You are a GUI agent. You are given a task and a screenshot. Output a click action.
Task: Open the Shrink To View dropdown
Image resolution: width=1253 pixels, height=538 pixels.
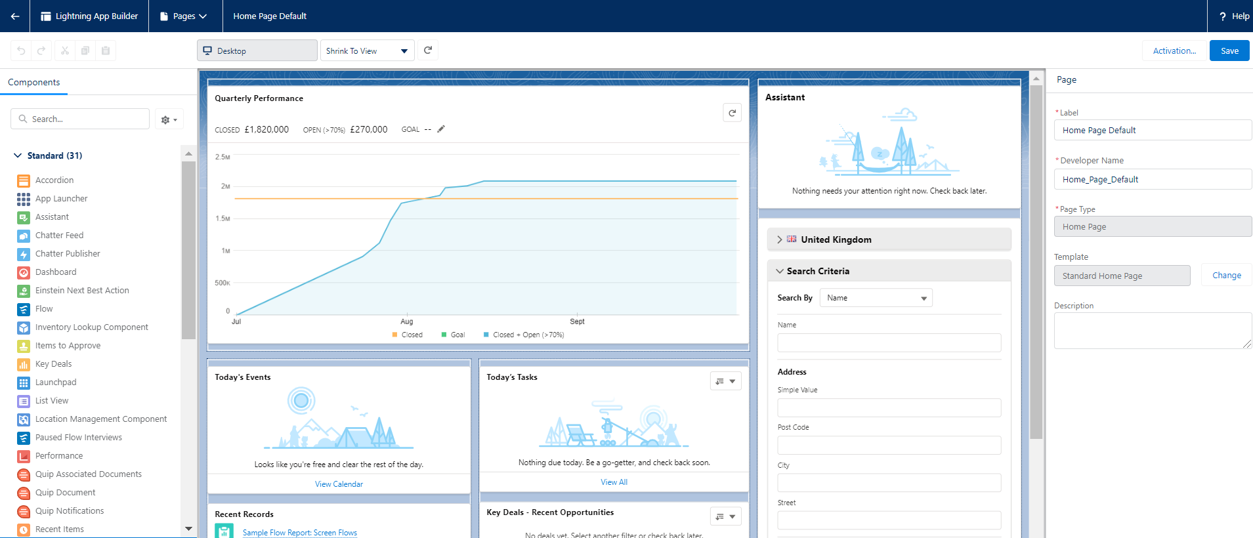367,51
